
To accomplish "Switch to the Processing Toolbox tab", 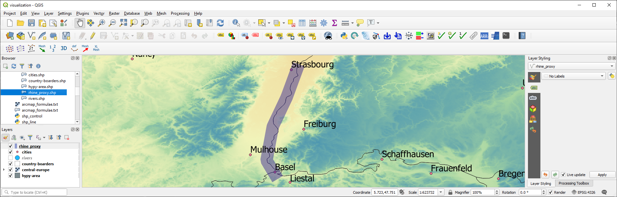I will [x=573, y=183].
